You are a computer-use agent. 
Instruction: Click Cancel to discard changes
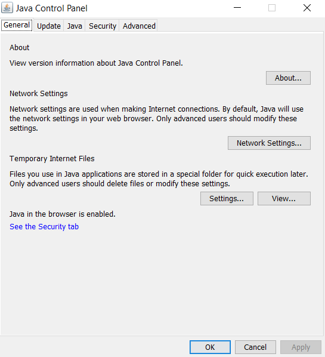point(255,347)
